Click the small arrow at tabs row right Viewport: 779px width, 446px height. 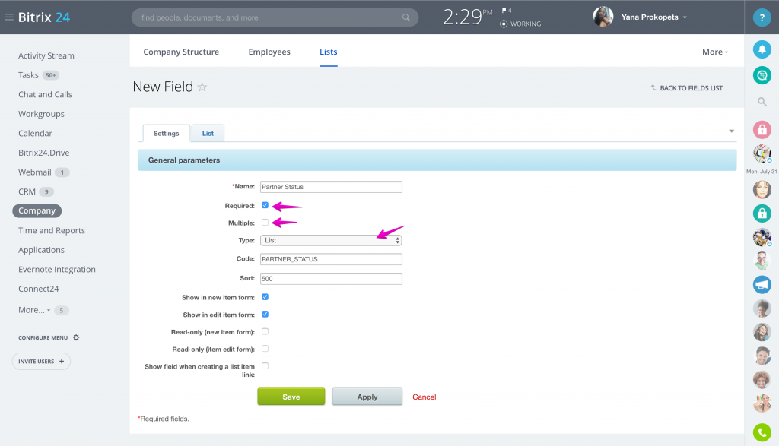pos(731,131)
